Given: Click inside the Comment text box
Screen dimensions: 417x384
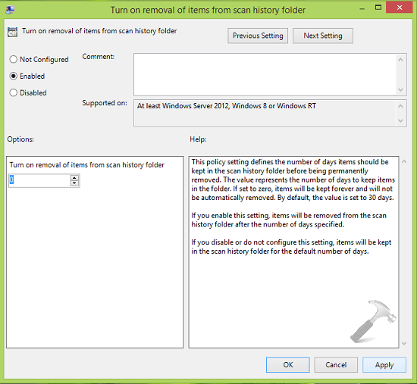Looking at the screenshot, I should pos(265,74).
